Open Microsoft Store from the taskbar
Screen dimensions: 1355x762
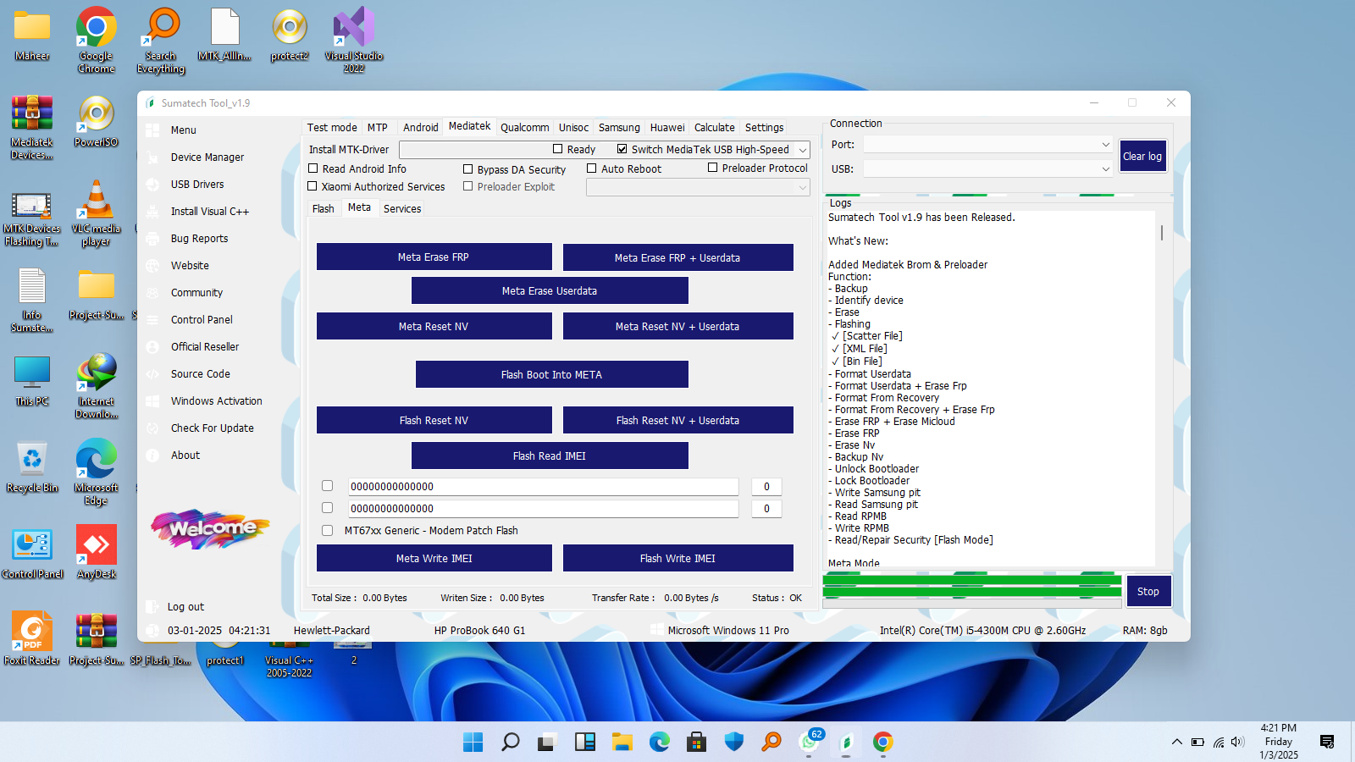(x=697, y=743)
